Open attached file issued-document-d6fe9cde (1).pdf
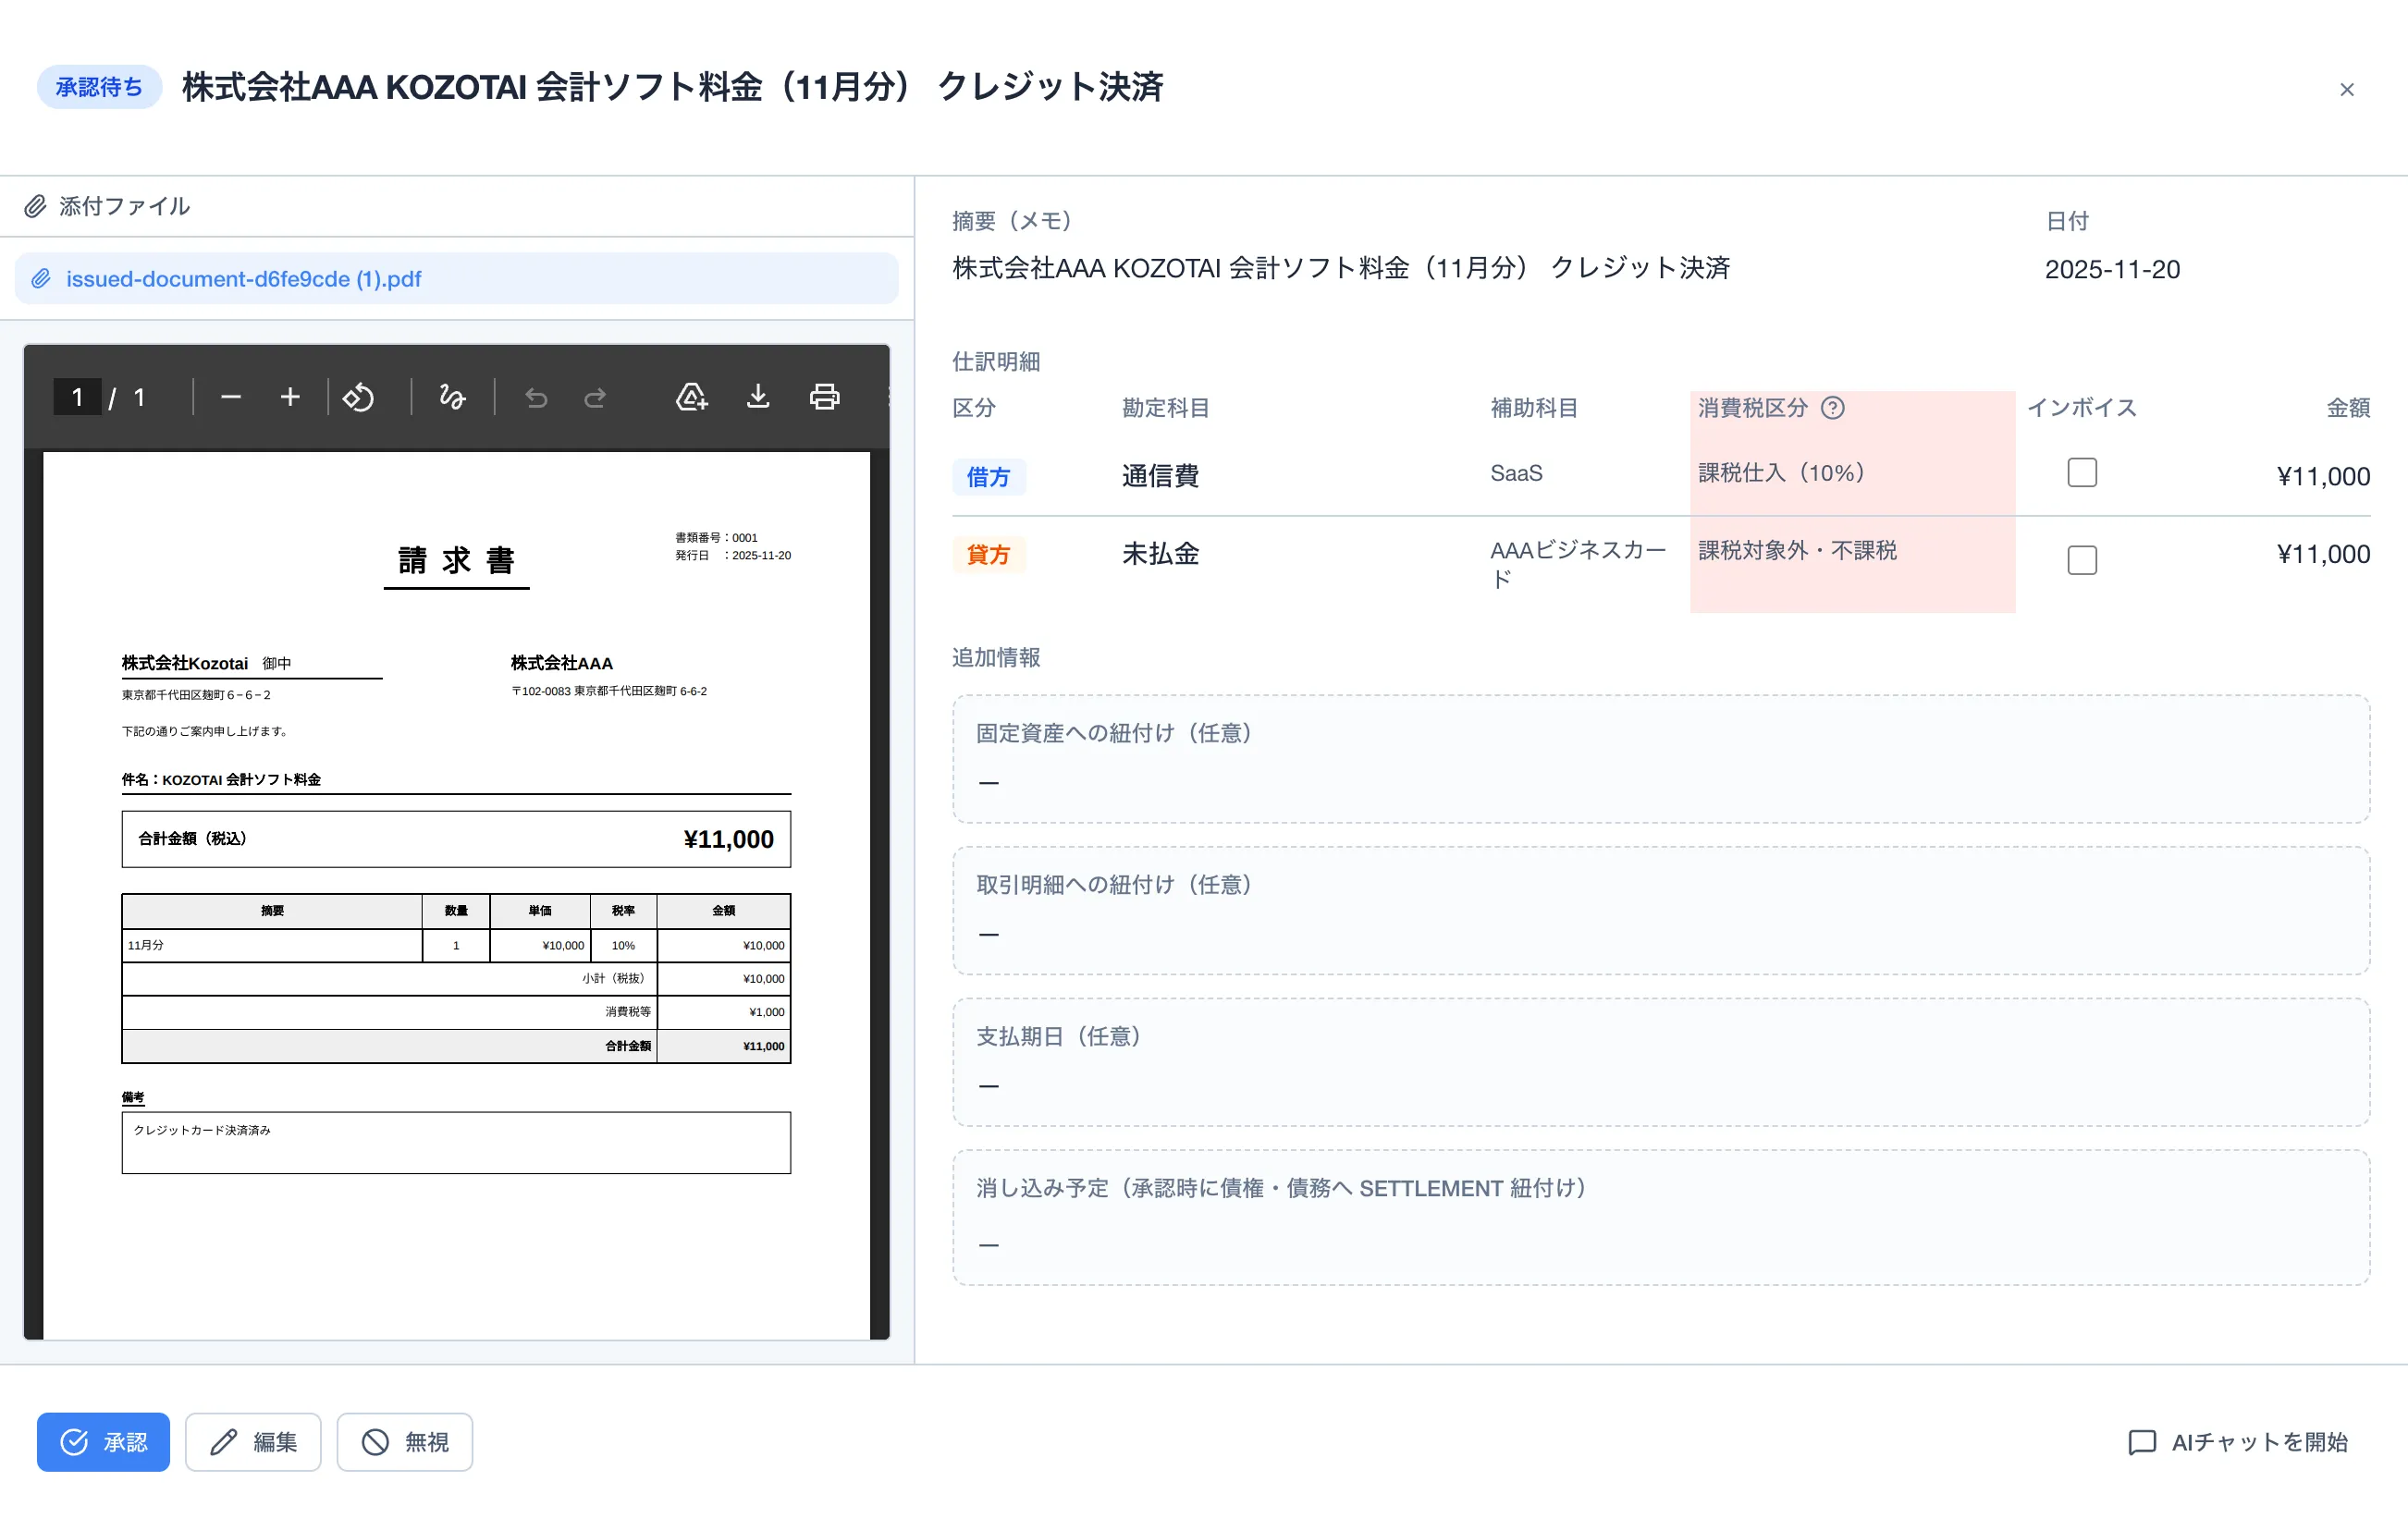2408x1518 pixels. point(456,279)
